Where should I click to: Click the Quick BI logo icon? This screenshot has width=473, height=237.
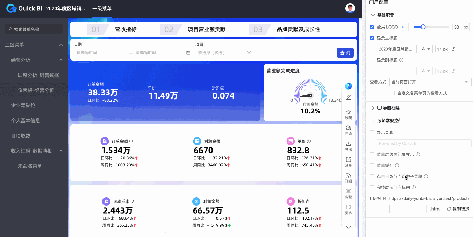click(11, 8)
